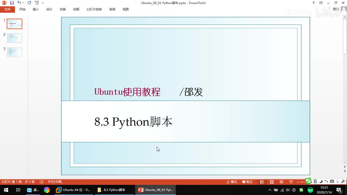Click Previous Slide double-arrow button
347x195 pixels.
[345, 167]
